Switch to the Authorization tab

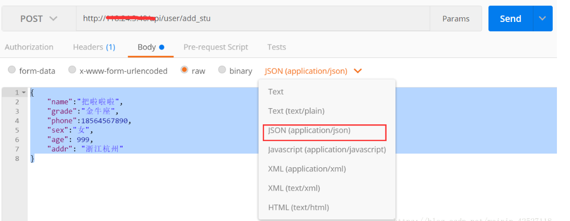[29, 47]
